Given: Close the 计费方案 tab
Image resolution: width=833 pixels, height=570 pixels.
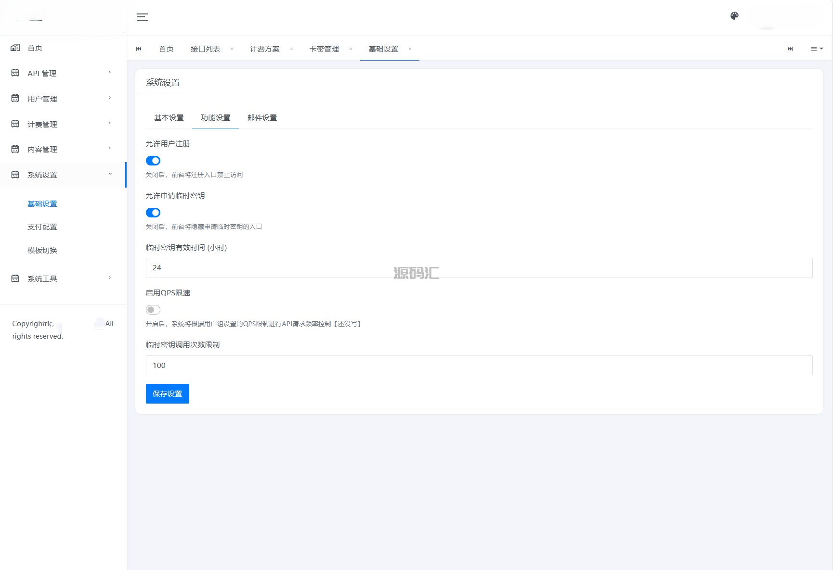Looking at the screenshot, I should pos(291,49).
